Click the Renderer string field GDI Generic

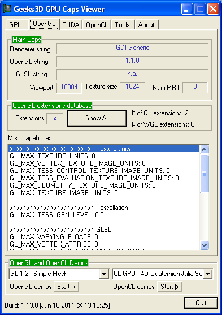point(133,48)
